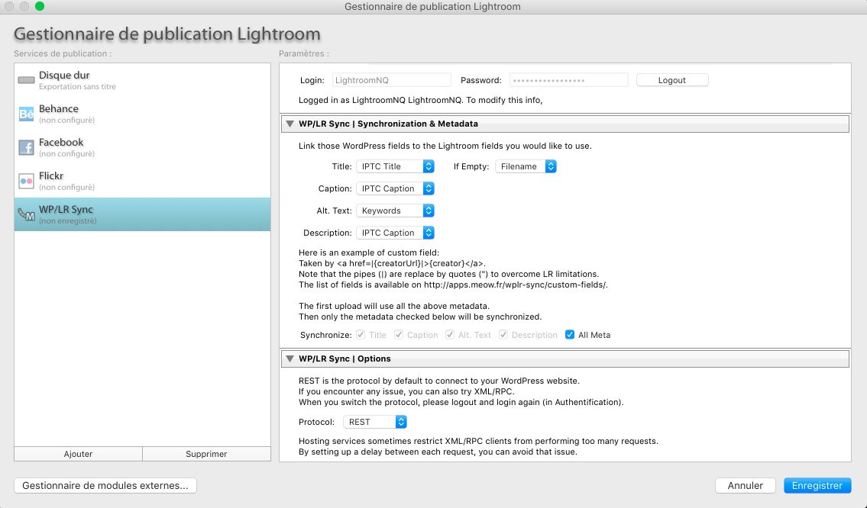The height and width of the screenshot is (508, 867).
Task: Uncheck the All Meta checkbox
Action: 570,335
